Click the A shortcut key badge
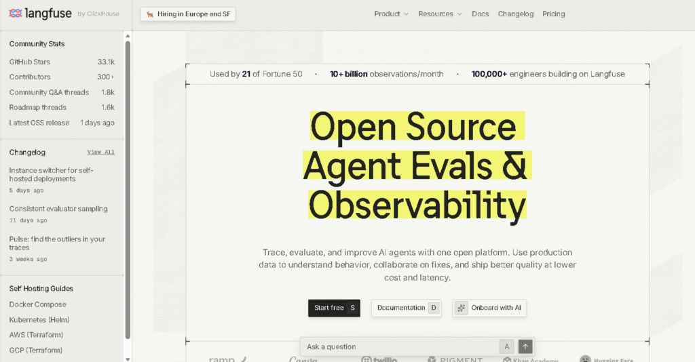This screenshot has width=695, height=362. (x=506, y=346)
